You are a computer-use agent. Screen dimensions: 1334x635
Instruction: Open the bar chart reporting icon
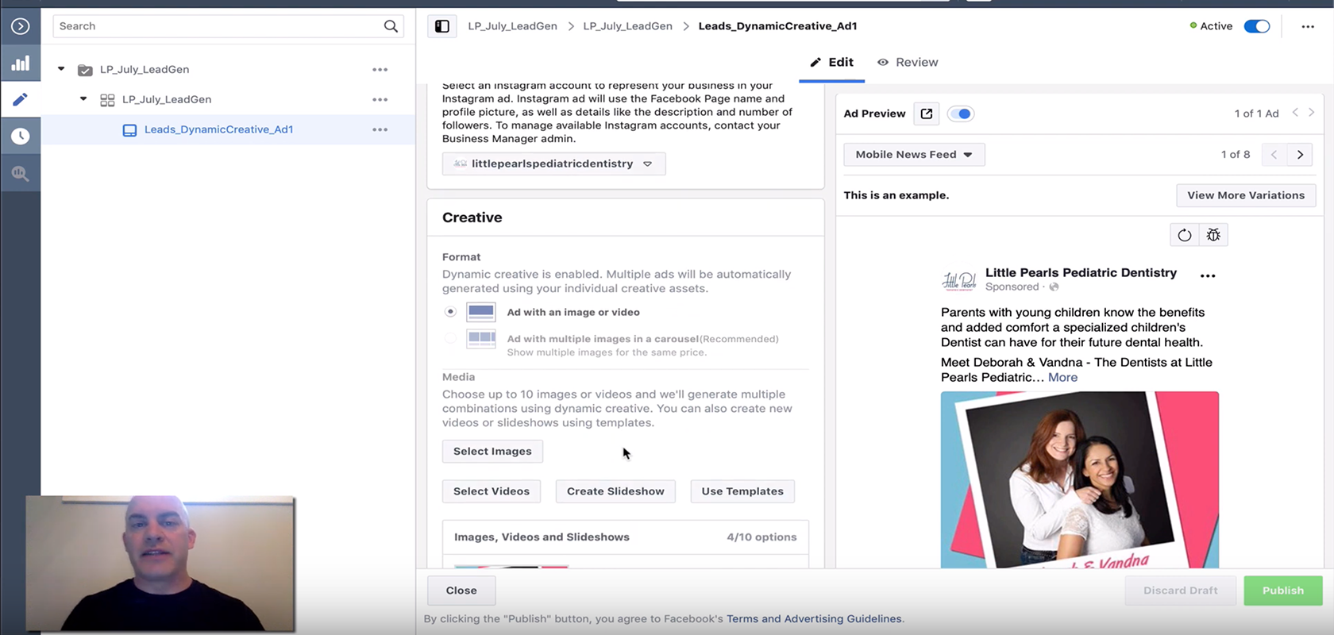[x=21, y=63]
